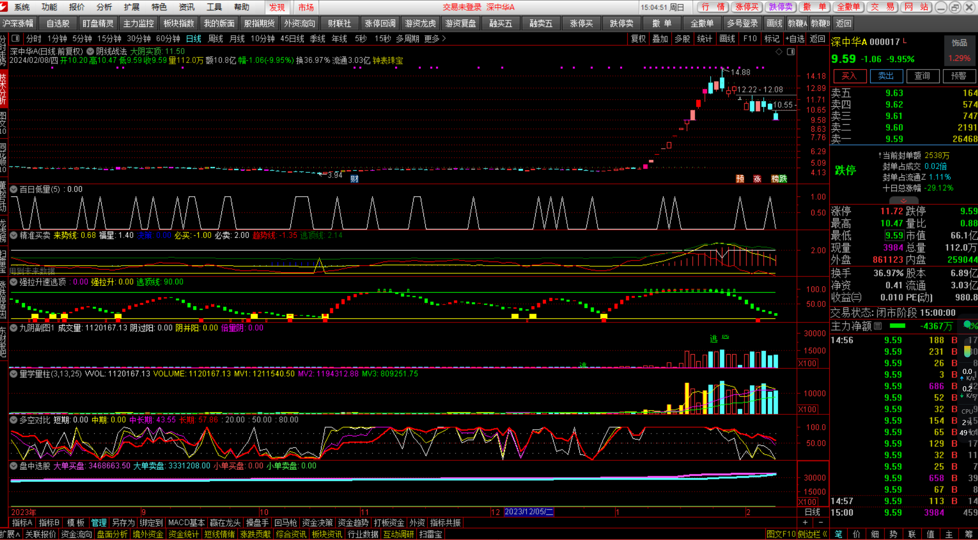Image resolution: width=978 pixels, height=540 pixels.
Task: Toggle the 百日低量(5) indicator circle
Action: tap(14, 190)
